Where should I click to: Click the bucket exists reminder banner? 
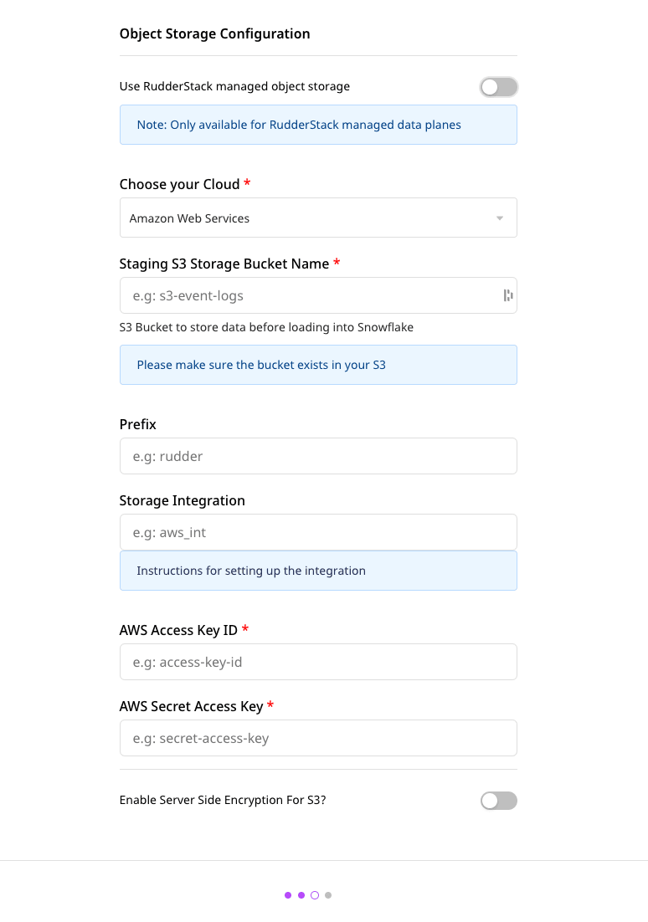tap(318, 365)
